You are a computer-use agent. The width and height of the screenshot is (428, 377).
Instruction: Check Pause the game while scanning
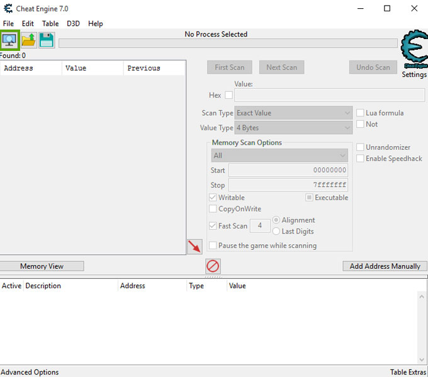point(213,245)
